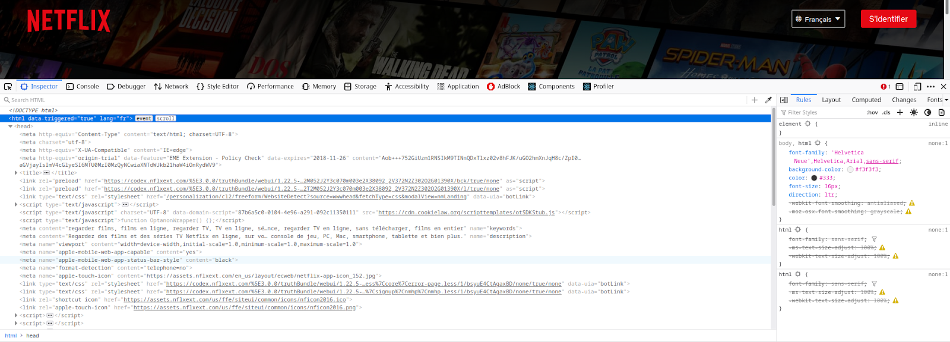Focus the Filter Styles input

point(822,113)
